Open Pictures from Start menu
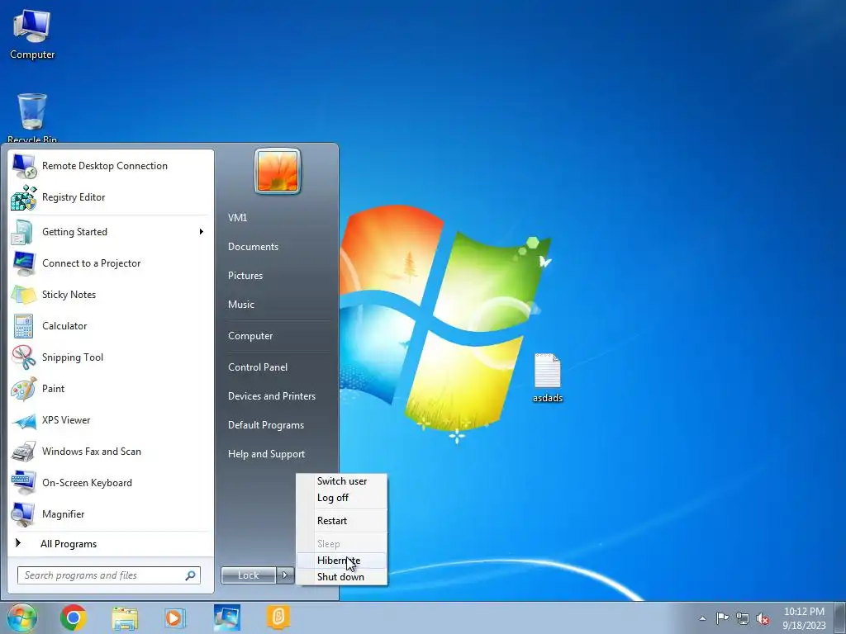Screen dimensions: 846x634 pos(245,276)
